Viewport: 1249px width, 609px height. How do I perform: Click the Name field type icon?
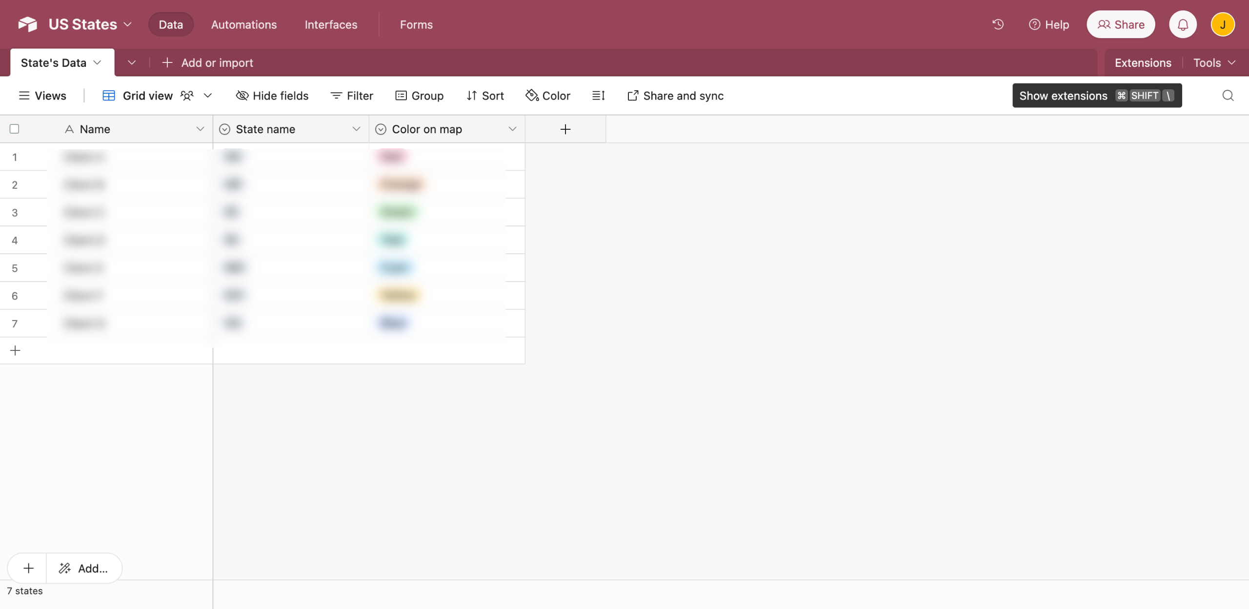point(69,129)
